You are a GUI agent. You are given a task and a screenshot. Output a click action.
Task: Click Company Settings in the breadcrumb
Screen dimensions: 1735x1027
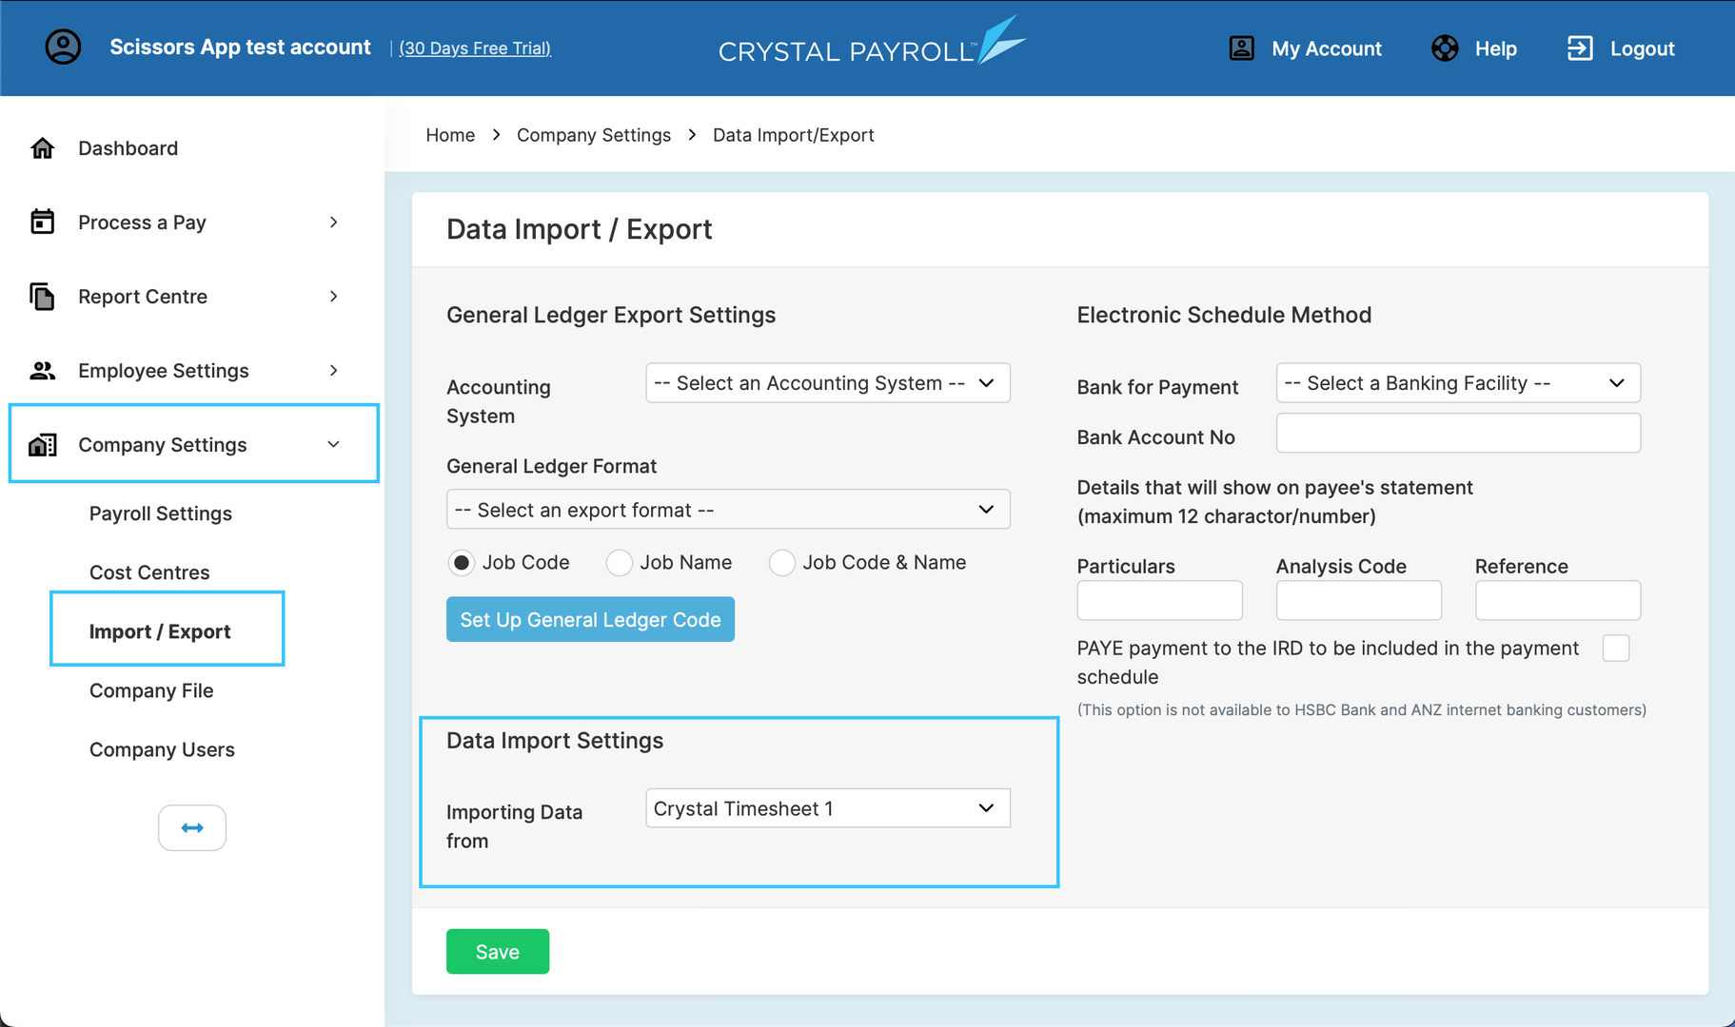[x=594, y=135]
